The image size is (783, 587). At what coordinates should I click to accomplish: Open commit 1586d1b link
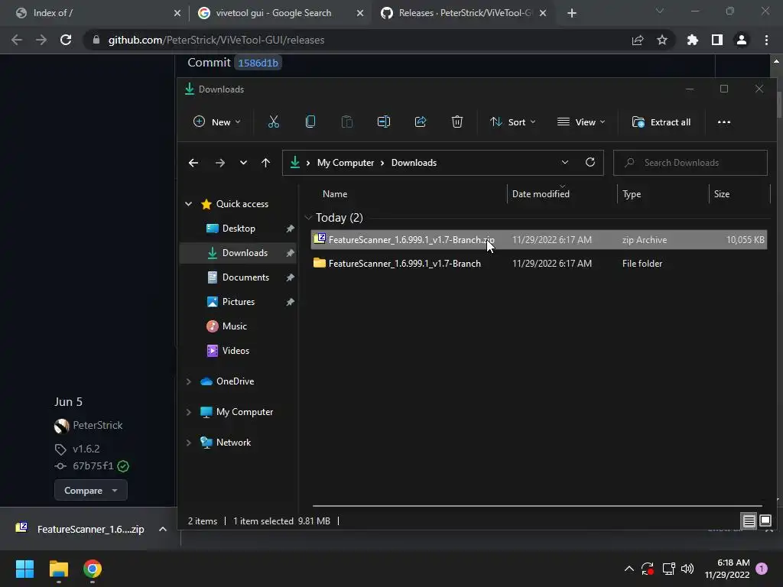click(258, 63)
